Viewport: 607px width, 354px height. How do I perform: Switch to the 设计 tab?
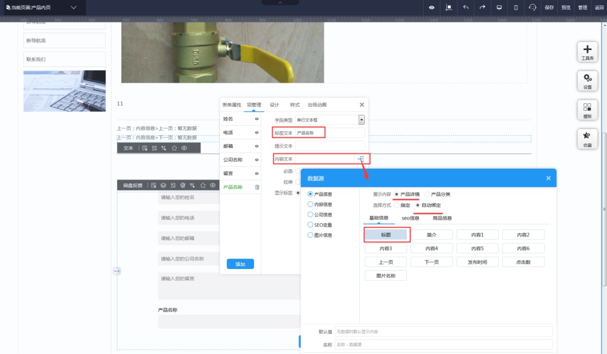(x=274, y=105)
